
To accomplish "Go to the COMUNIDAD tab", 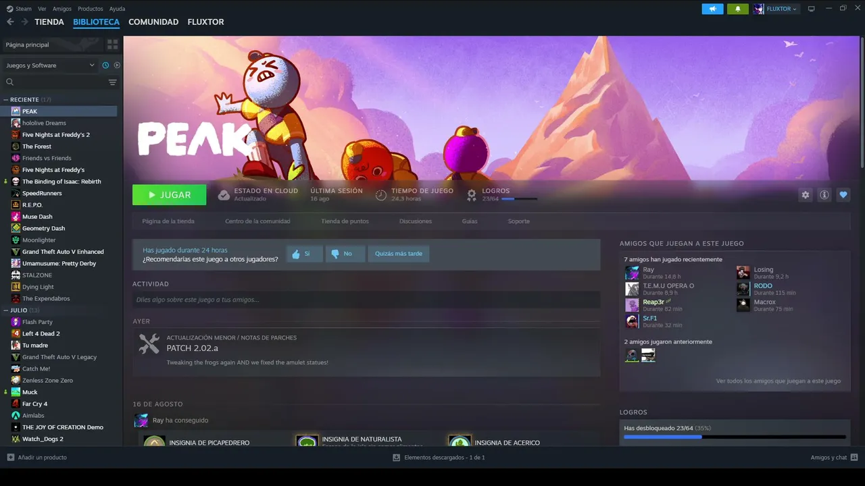I will point(153,22).
